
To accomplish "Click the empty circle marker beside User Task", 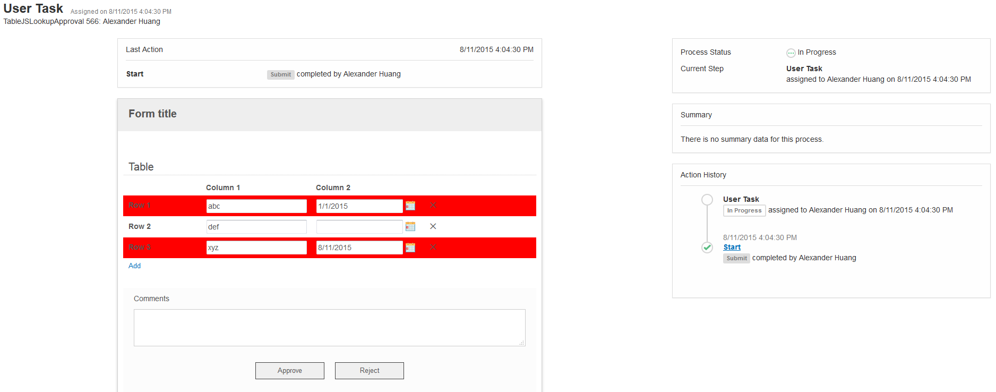I will (x=707, y=200).
